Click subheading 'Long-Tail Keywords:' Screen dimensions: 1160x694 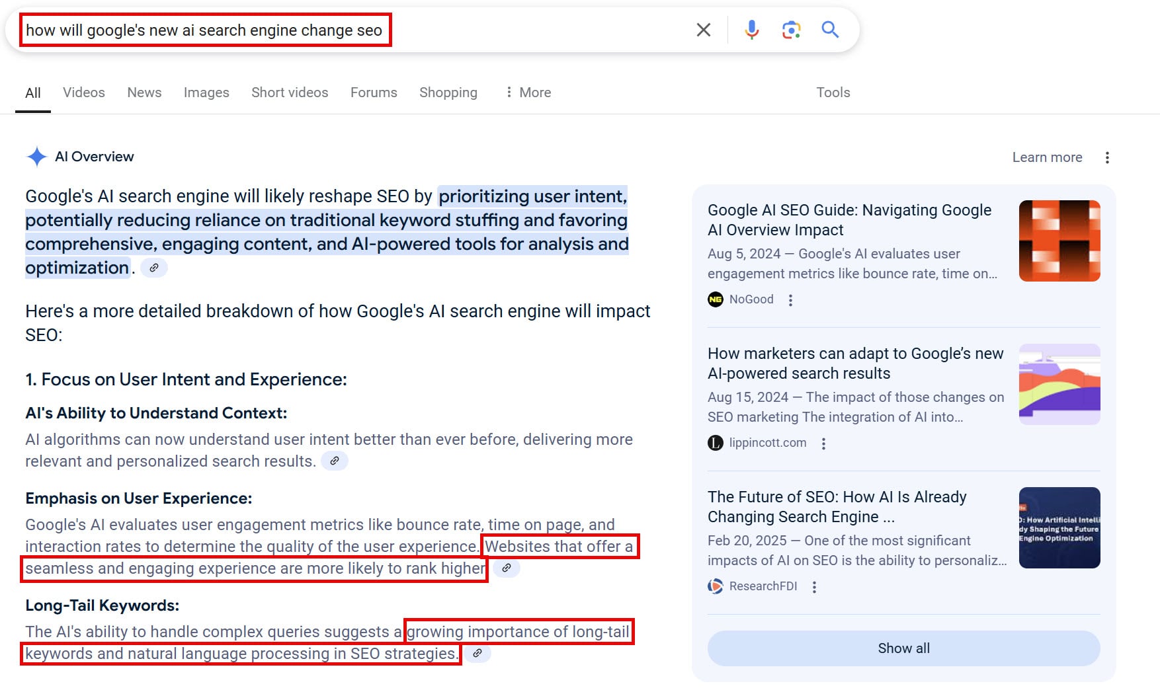103,605
